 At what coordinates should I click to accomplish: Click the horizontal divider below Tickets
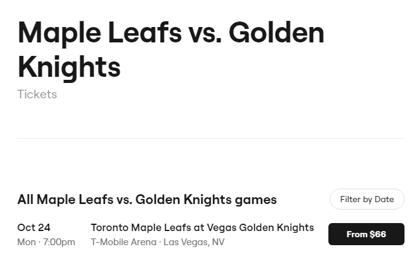point(211,139)
